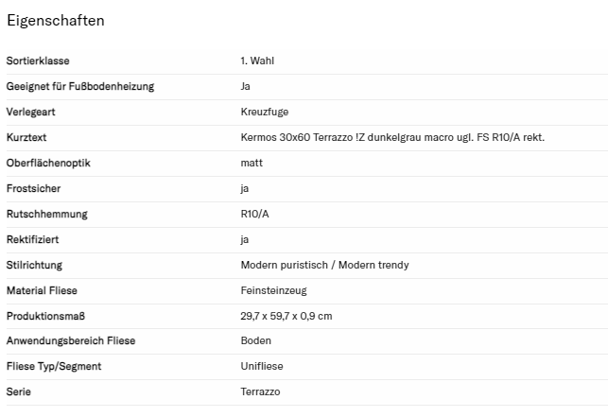Click the Eigenschaften section heading

click(55, 21)
